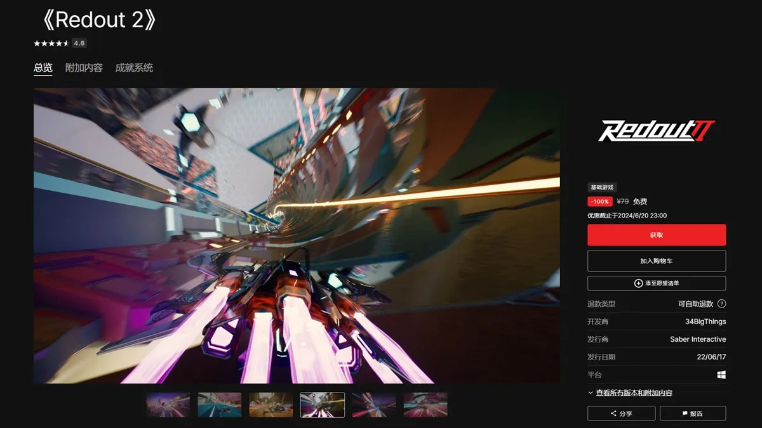This screenshot has width=762, height=428.
Task: Switch to the 附加内容 tab
Action: [x=84, y=68]
